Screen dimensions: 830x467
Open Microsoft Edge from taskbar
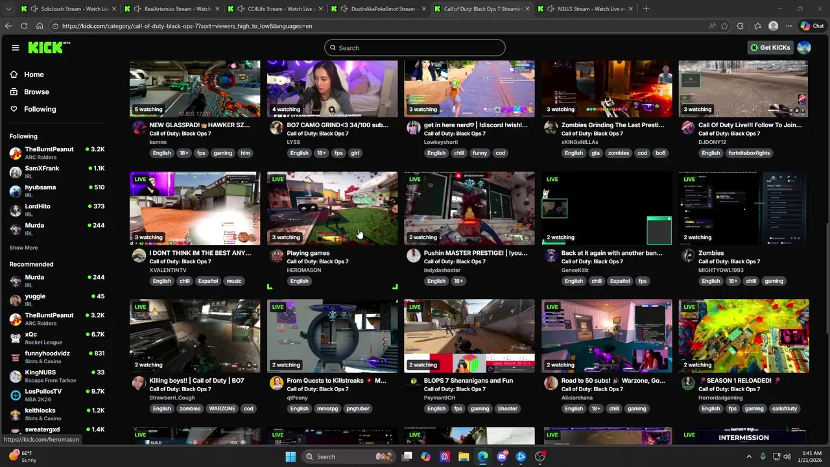pyautogui.click(x=483, y=457)
